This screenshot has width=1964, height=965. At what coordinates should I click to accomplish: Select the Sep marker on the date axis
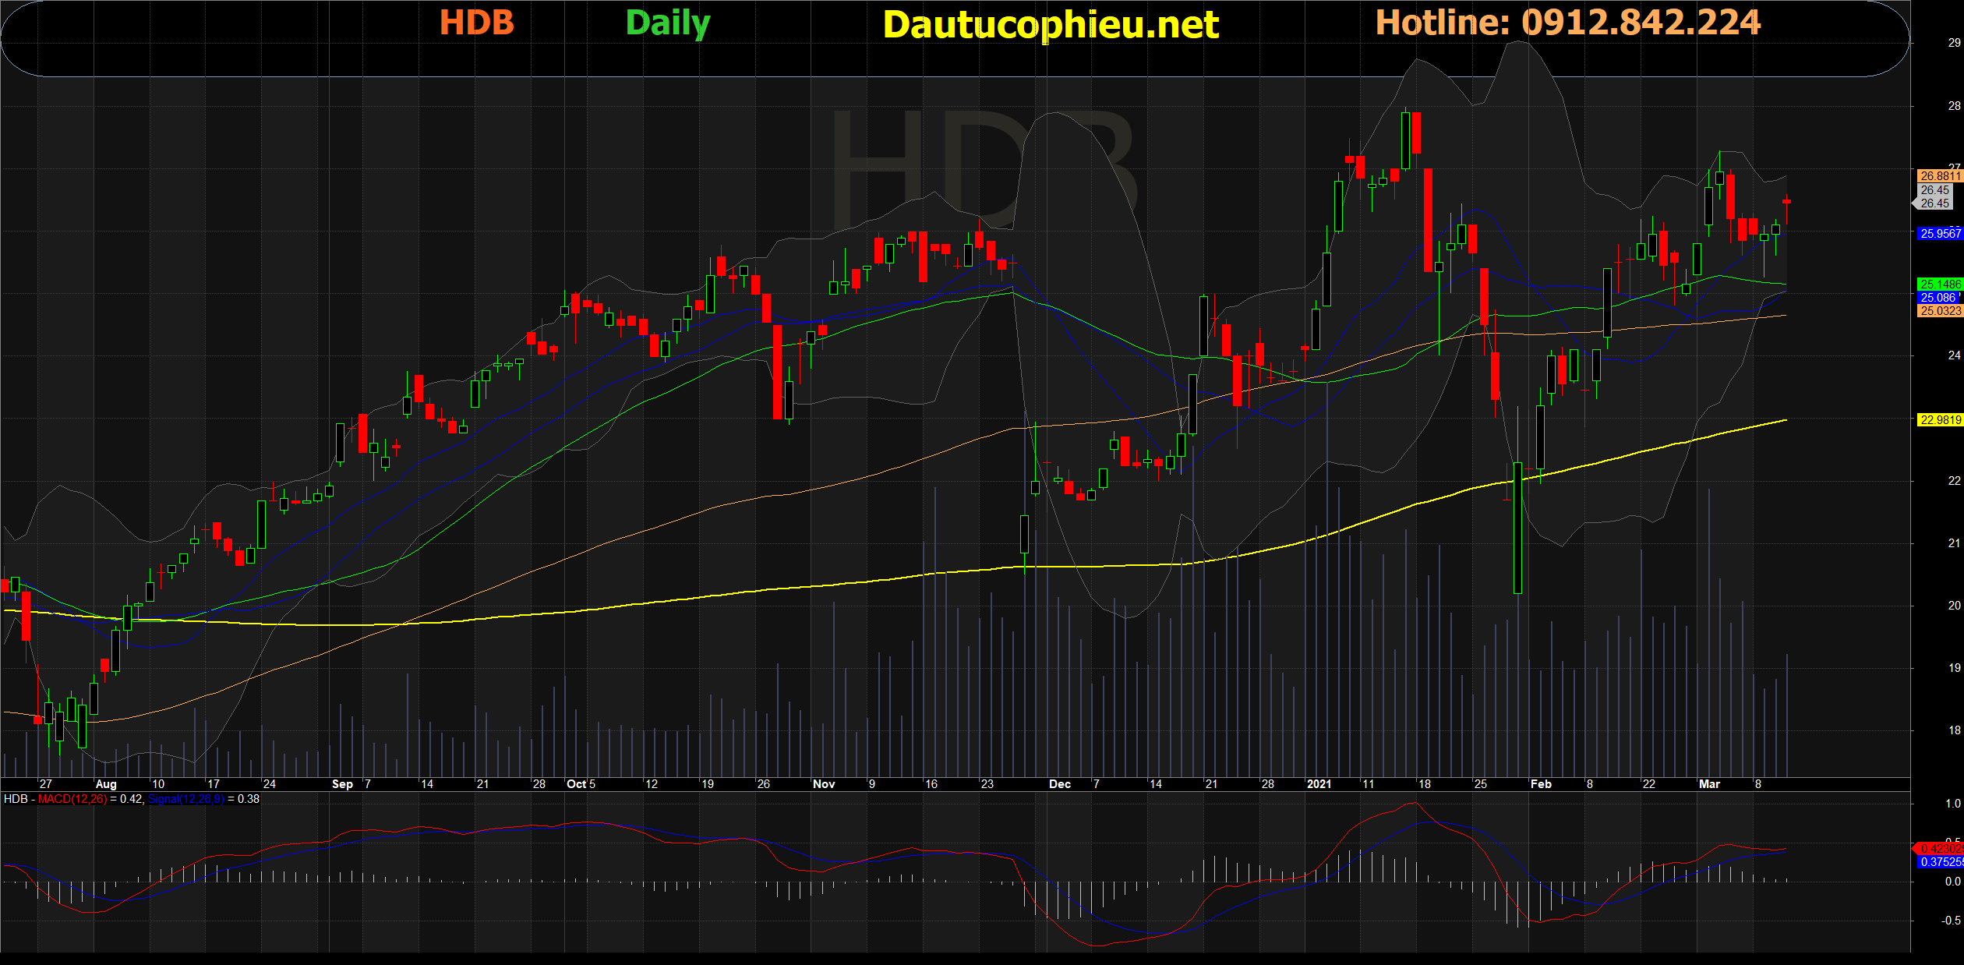click(342, 784)
